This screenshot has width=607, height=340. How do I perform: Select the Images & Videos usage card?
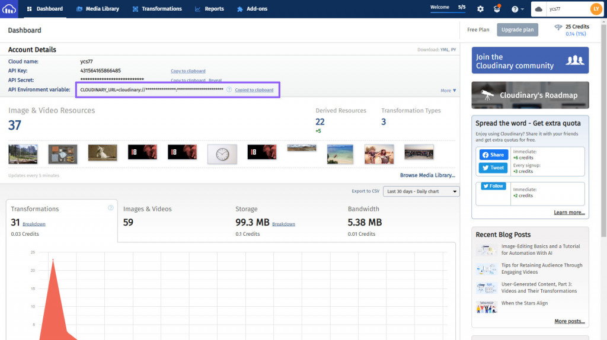[x=174, y=221]
